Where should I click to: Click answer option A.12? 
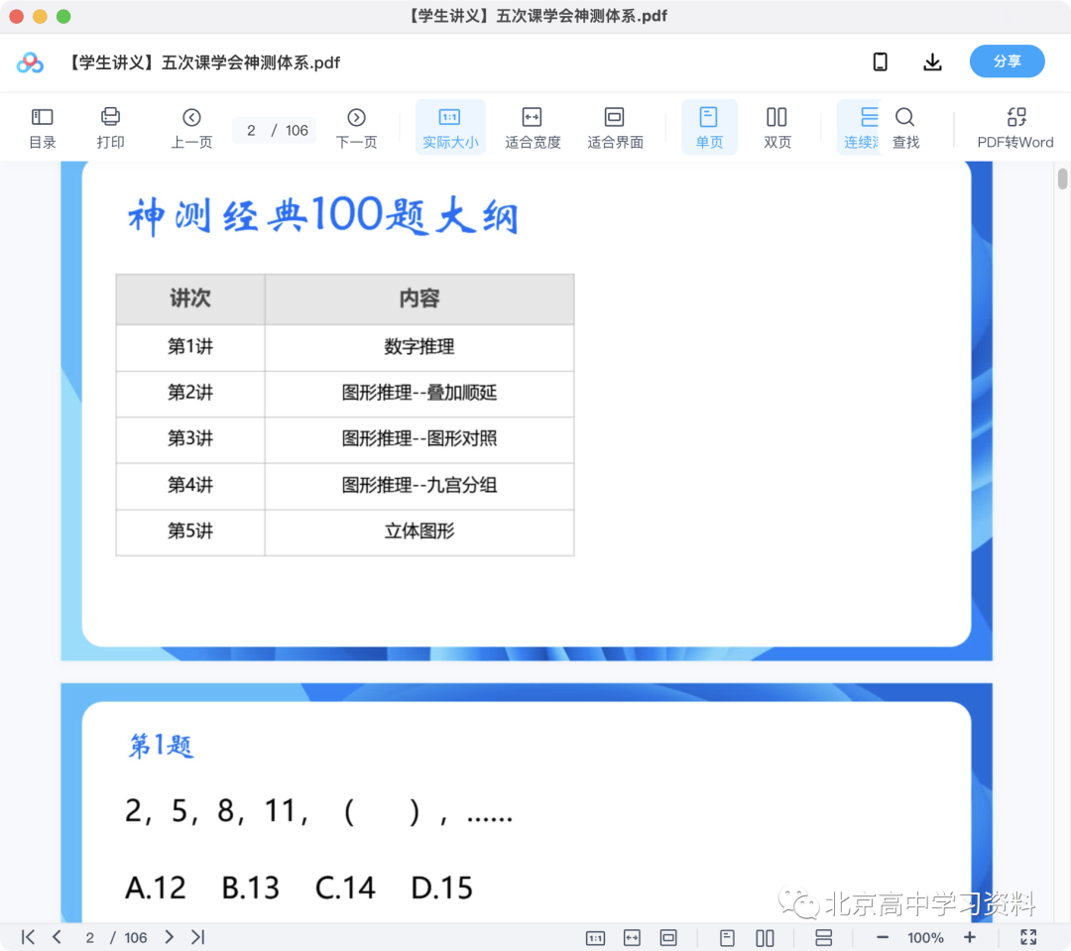pos(156,888)
